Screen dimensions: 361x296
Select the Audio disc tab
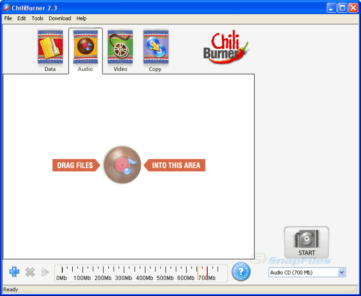(x=85, y=50)
